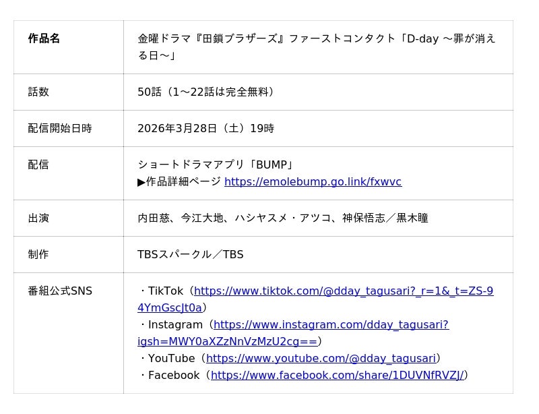Follow the Instagram dday_tagusari link

[331, 325]
